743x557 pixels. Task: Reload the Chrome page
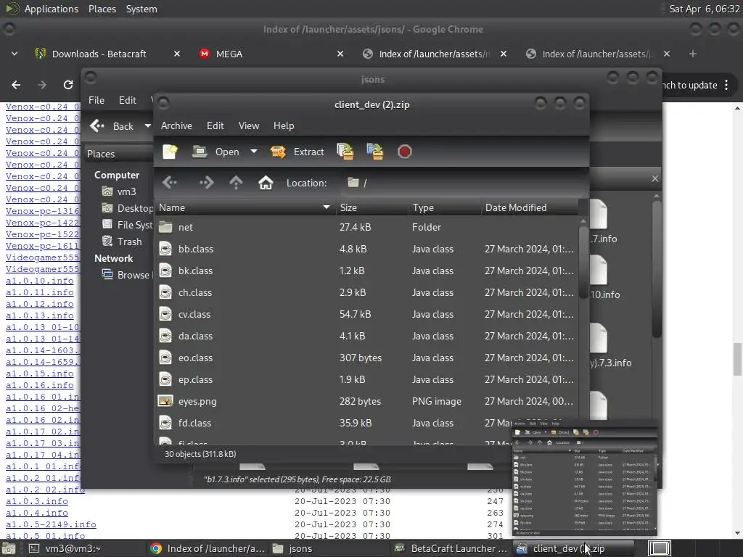coord(68,85)
